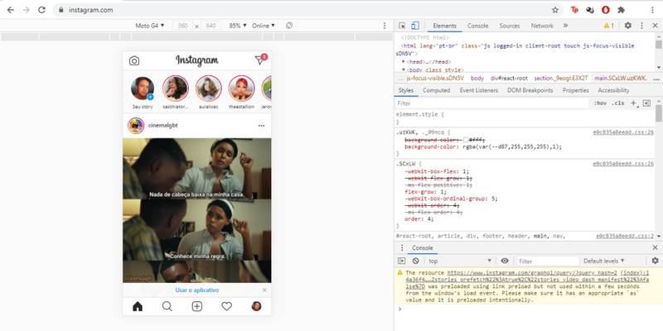Open DevTools customize three-dot menu
The image size is (663, 331).
pyautogui.click(x=641, y=26)
